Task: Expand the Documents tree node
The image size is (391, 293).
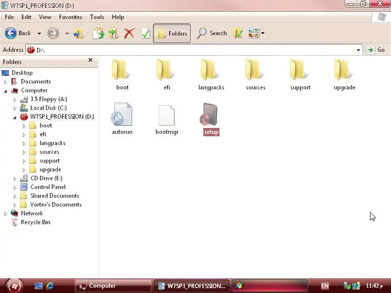Action: [5, 82]
